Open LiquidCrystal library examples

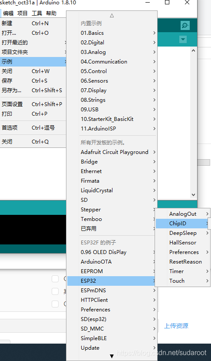[x=112, y=191]
